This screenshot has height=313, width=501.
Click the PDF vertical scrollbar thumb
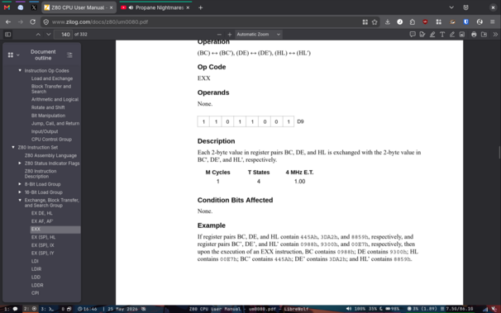499,152
